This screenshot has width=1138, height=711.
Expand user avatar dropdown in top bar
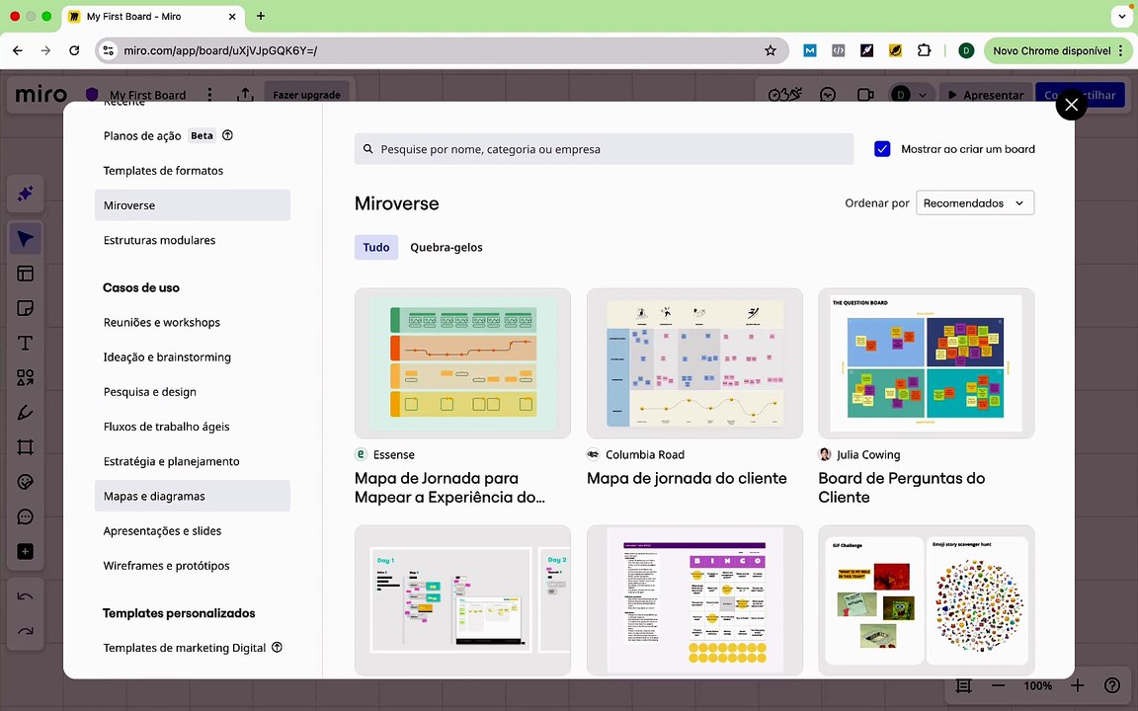(923, 95)
